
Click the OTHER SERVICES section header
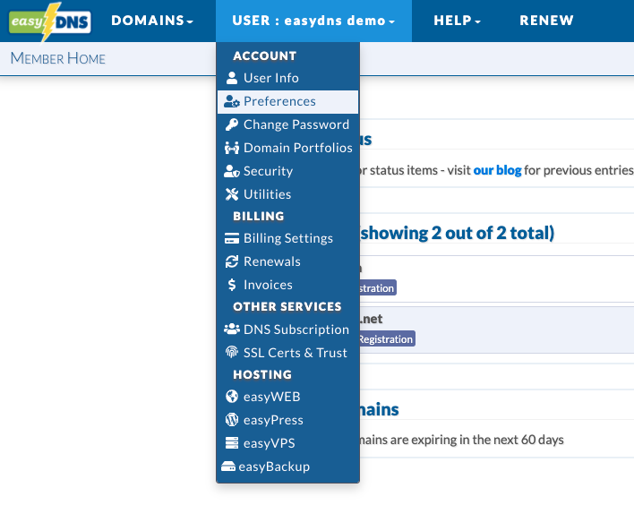tap(287, 307)
